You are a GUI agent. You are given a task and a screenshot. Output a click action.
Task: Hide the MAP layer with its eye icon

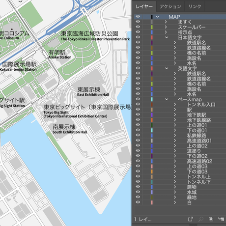click(138, 17)
